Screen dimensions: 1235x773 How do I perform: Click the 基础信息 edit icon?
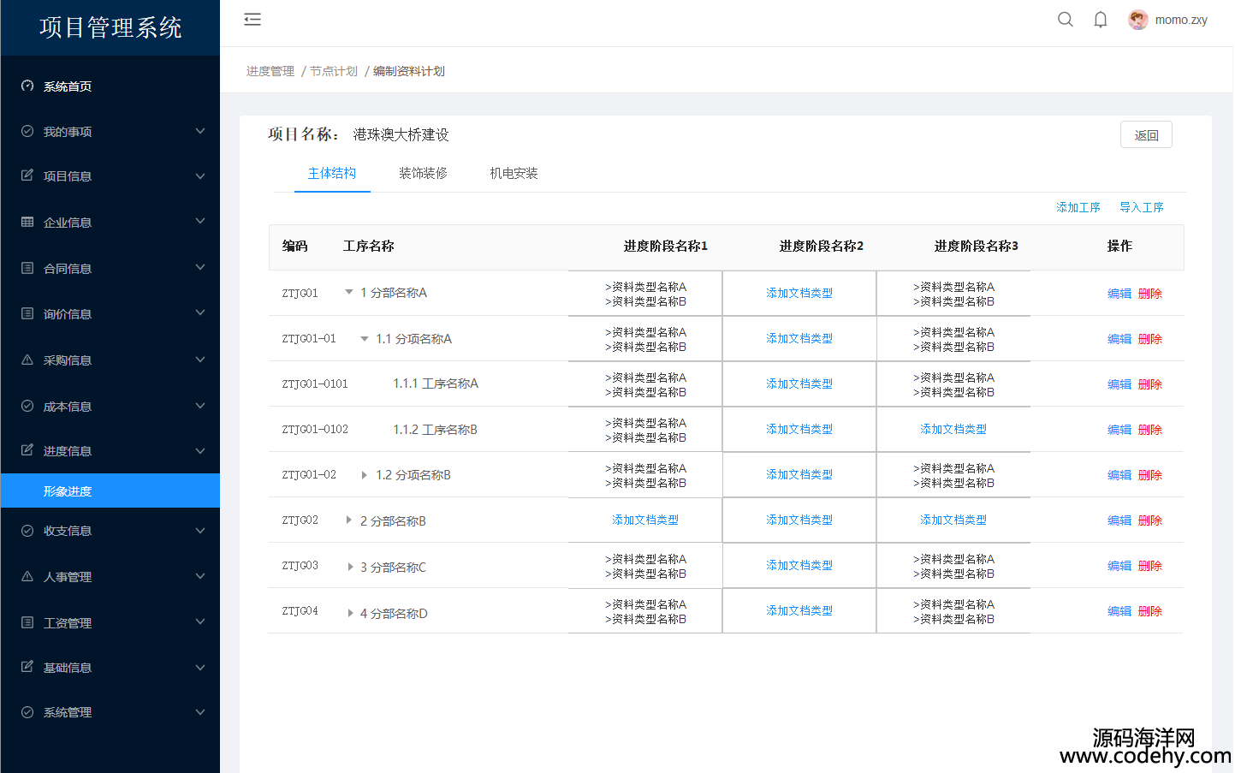27,667
